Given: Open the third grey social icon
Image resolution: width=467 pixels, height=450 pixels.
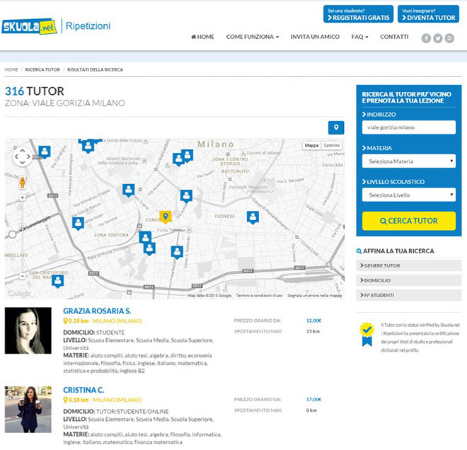Looking at the screenshot, I should pos(449,38).
